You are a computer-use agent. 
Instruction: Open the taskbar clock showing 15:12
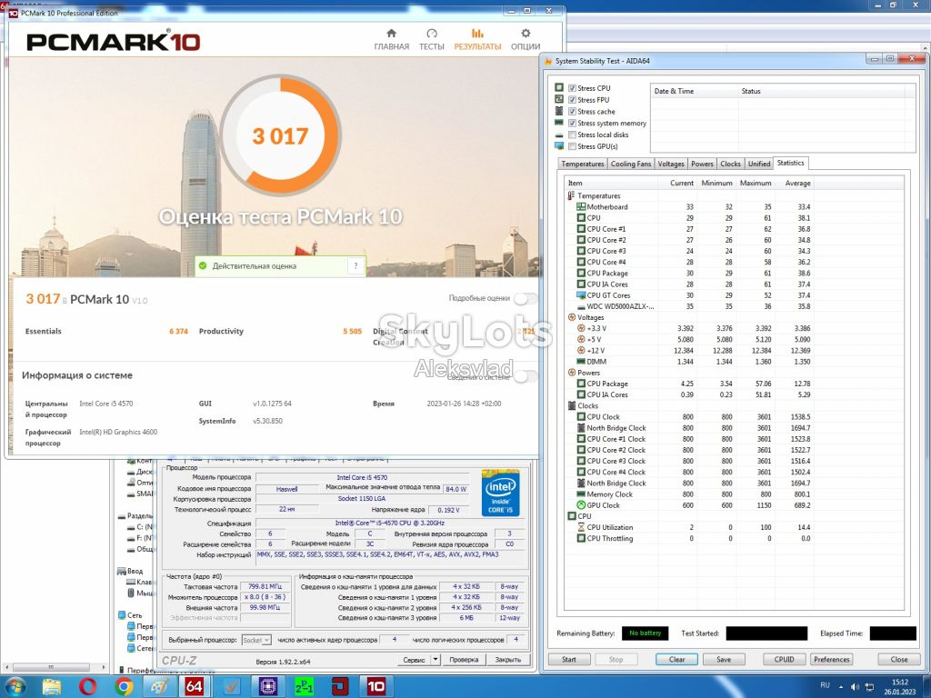tap(900, 687)
